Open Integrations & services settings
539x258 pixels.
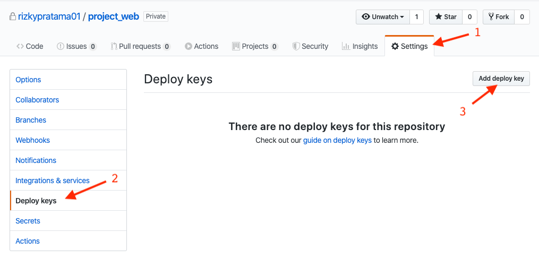pos(68,180)
